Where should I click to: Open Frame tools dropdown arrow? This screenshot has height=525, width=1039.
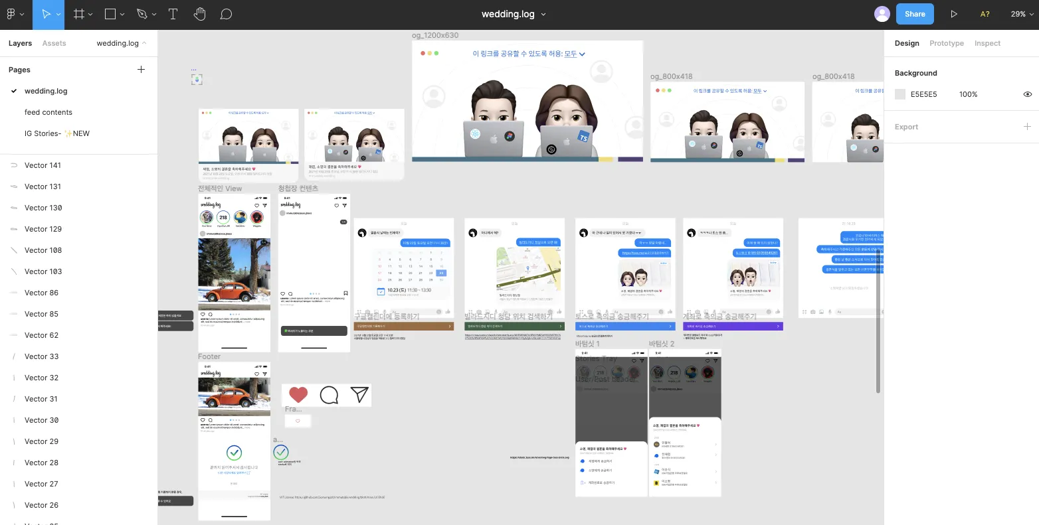[x=90, y=15]
